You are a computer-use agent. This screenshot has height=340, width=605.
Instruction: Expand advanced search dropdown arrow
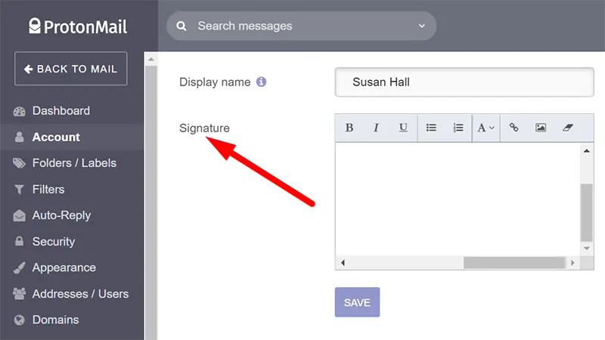coord(422,26)
